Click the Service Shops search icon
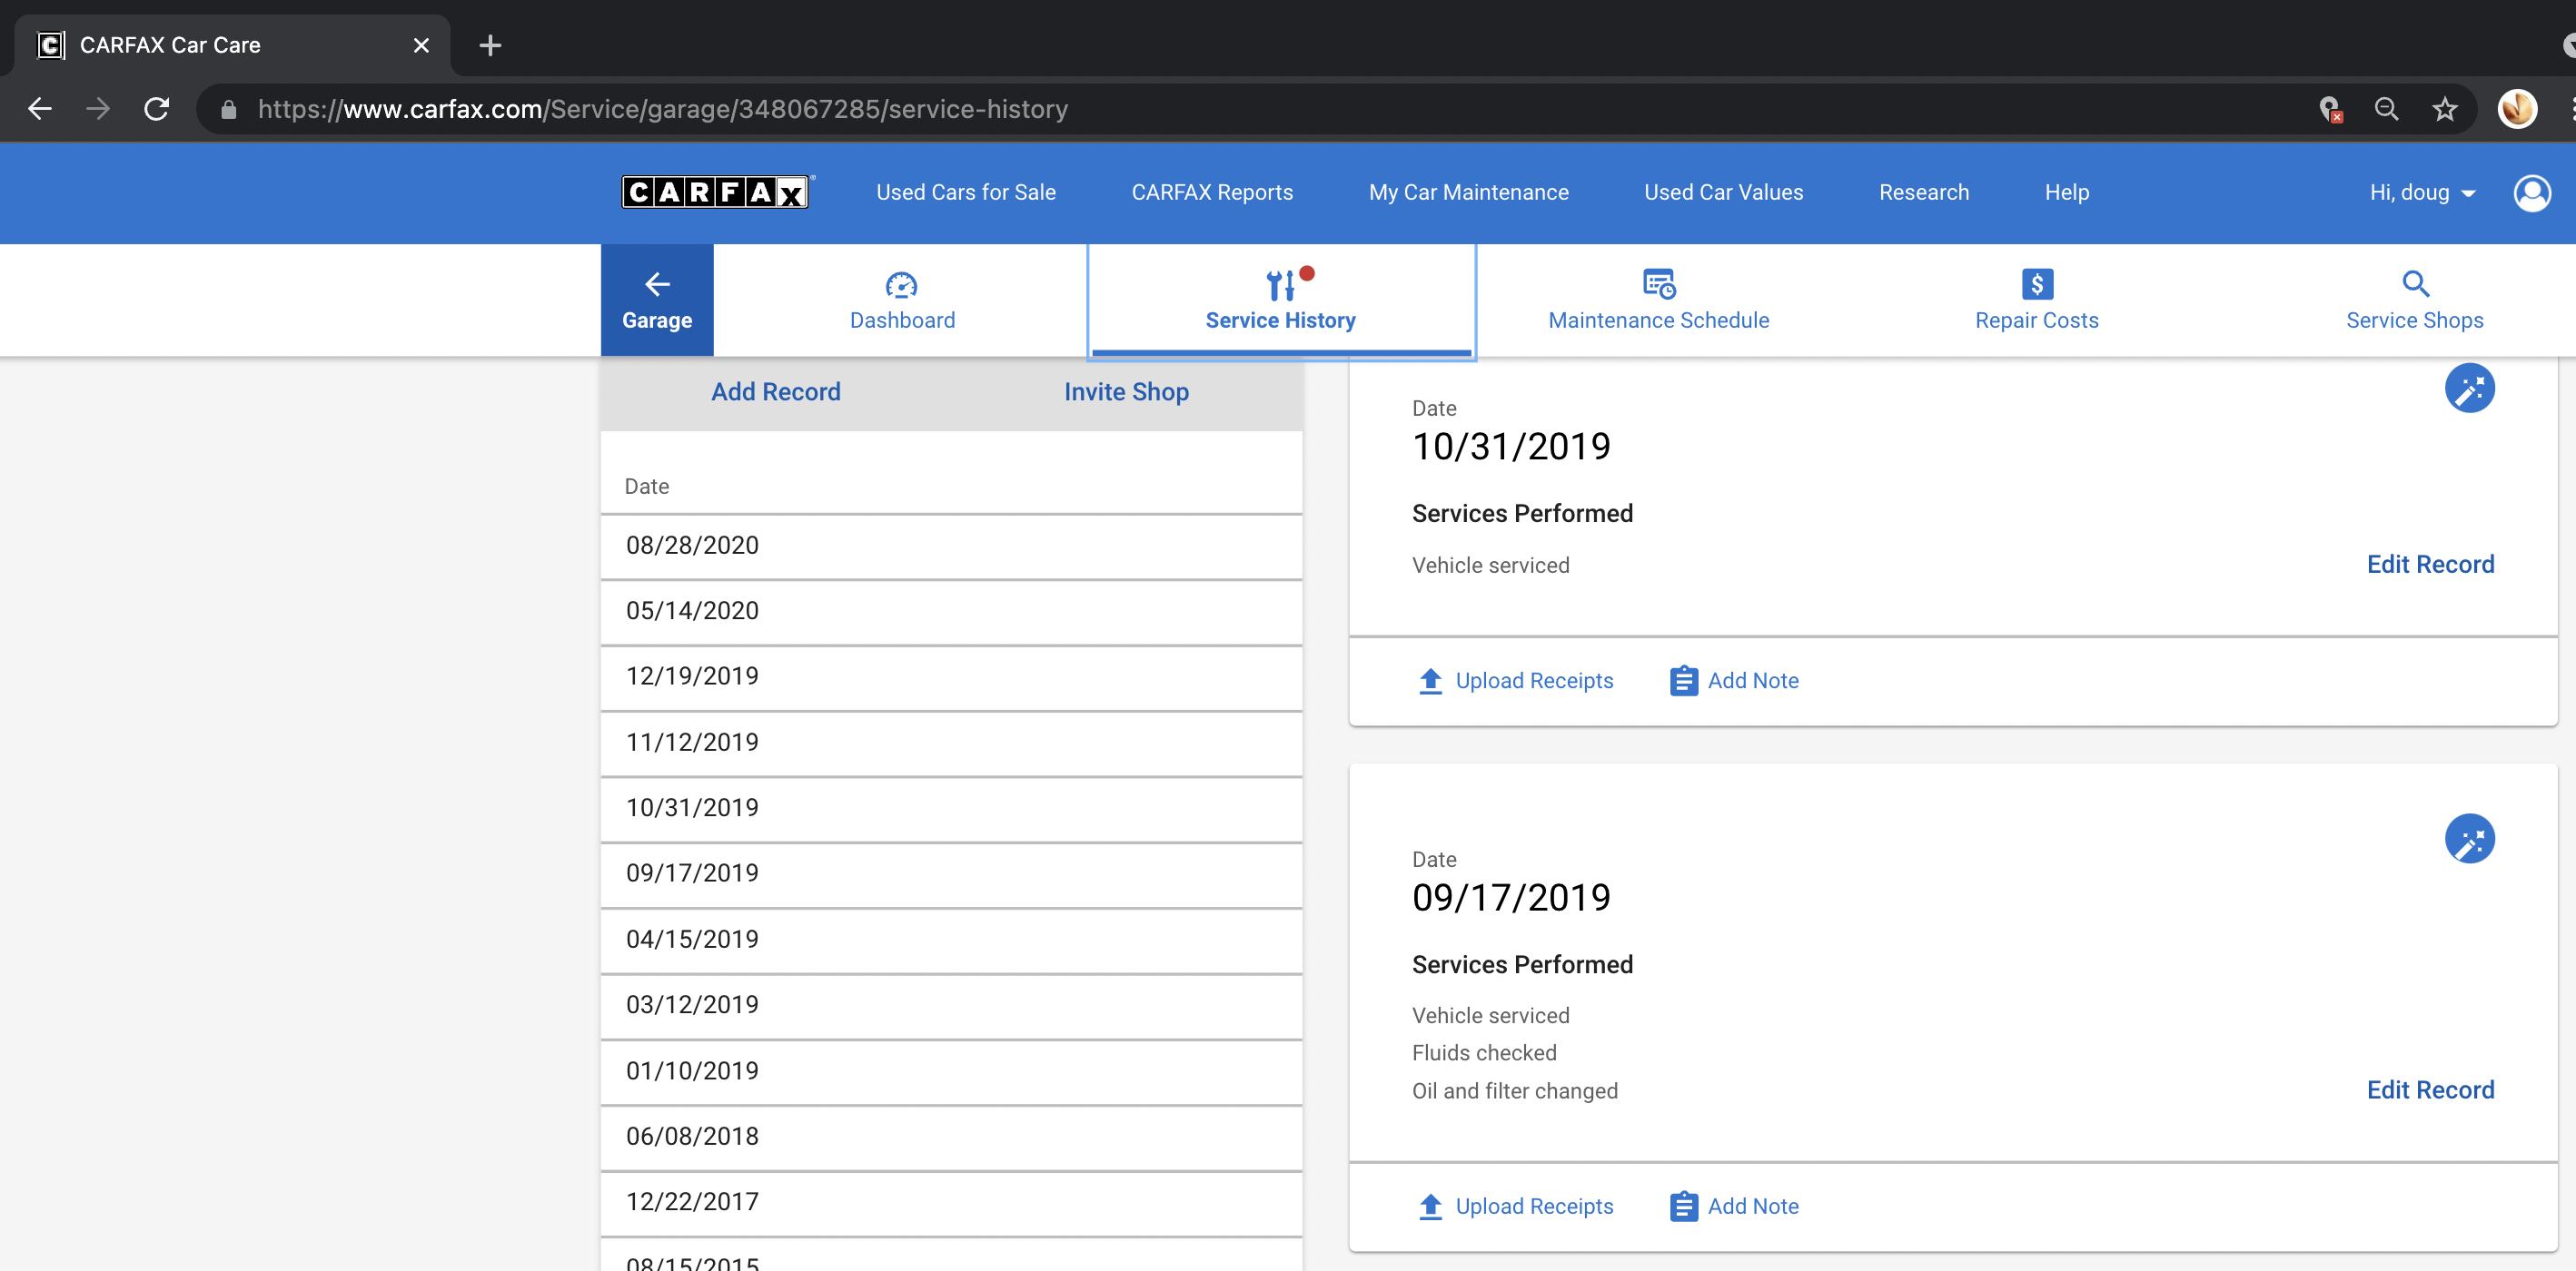The height and width of the screenshot is (1271, 2576). click(2415, 284)
